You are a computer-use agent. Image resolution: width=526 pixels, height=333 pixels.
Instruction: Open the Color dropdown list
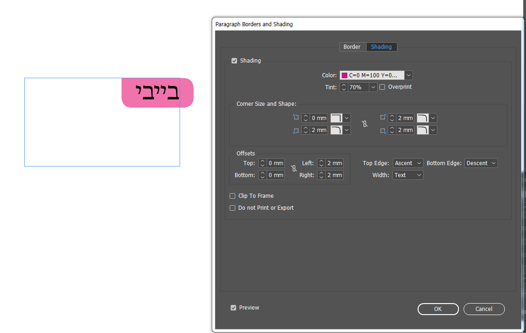[x=408, y=75]
